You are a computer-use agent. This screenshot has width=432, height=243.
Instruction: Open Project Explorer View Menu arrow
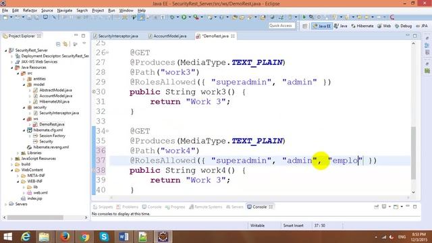(x=84, y=43)
